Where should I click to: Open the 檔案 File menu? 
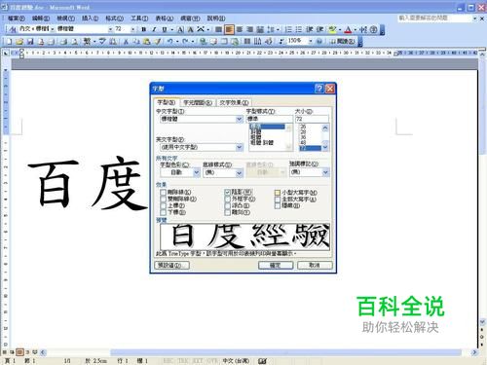tap(17, 18)
